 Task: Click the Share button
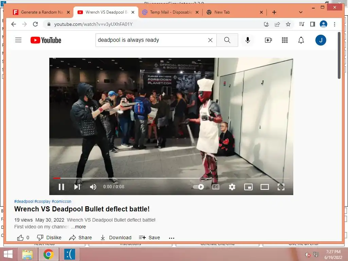pos(80,238)
